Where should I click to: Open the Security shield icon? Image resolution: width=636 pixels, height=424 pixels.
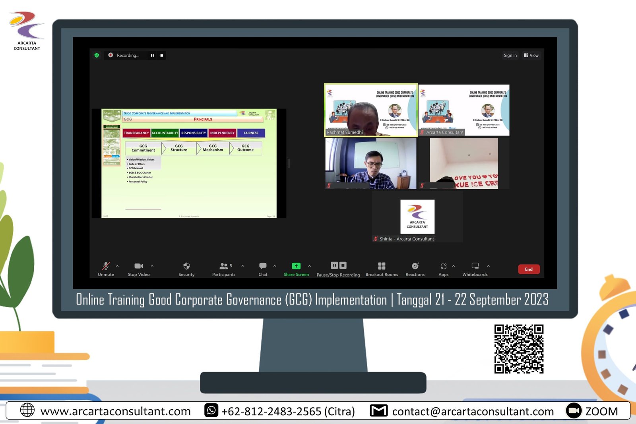[186, 266]
